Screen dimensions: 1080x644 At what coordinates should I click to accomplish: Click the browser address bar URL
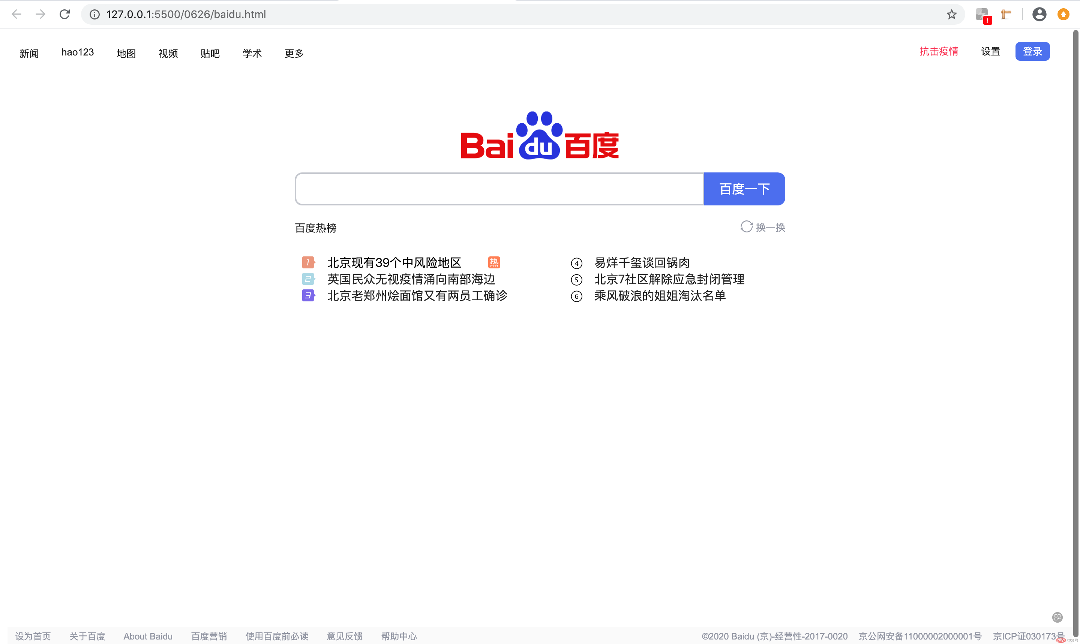[186, 14]
